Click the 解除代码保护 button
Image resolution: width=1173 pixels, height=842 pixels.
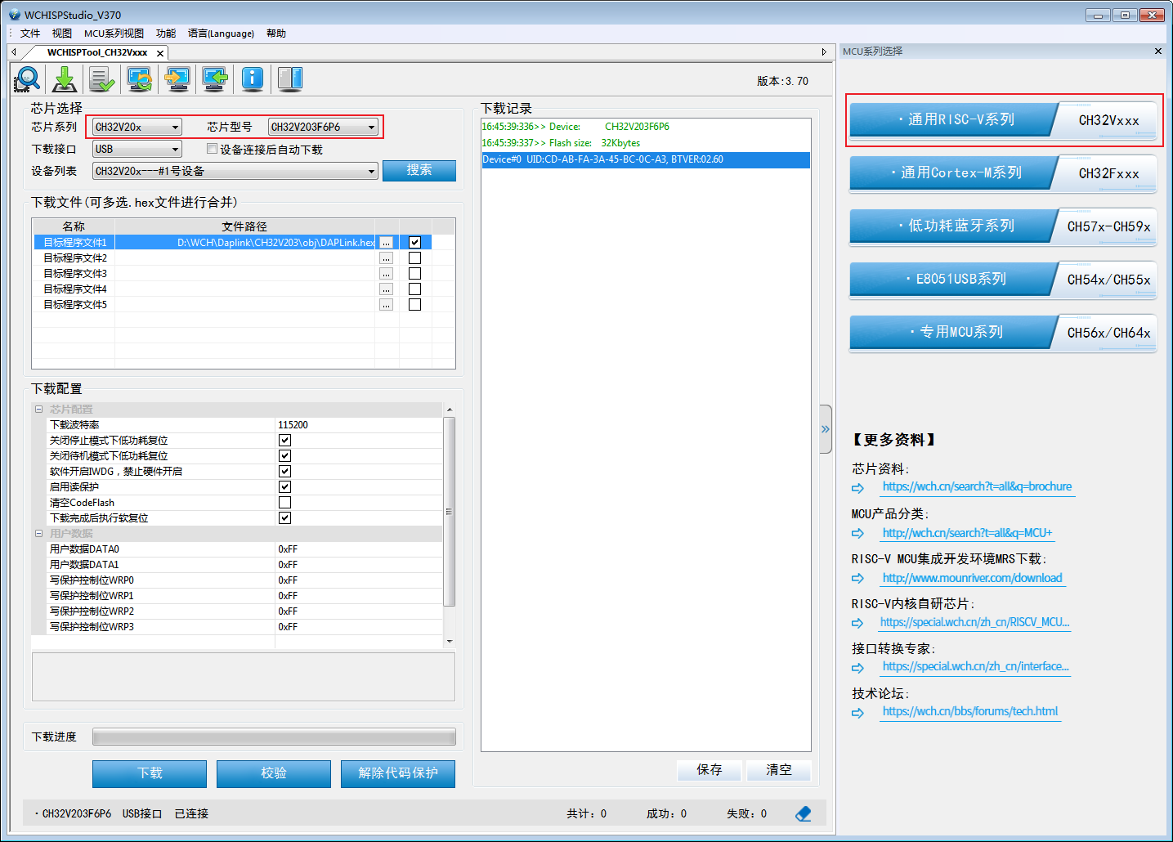tap(398, 773)
